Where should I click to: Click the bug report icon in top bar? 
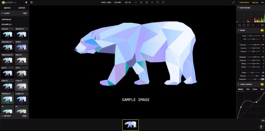click(26, 2)
